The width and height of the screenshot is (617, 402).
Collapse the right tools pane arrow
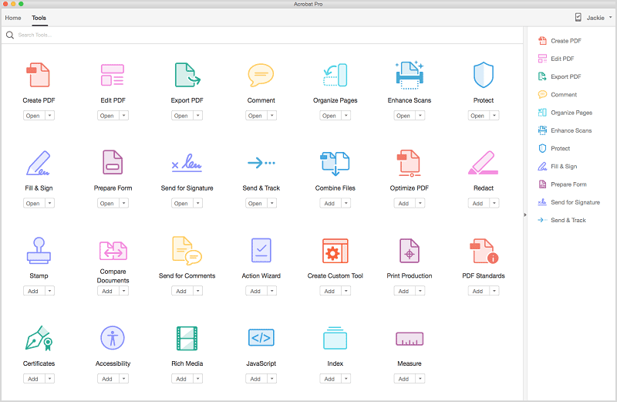pos(524,215)
